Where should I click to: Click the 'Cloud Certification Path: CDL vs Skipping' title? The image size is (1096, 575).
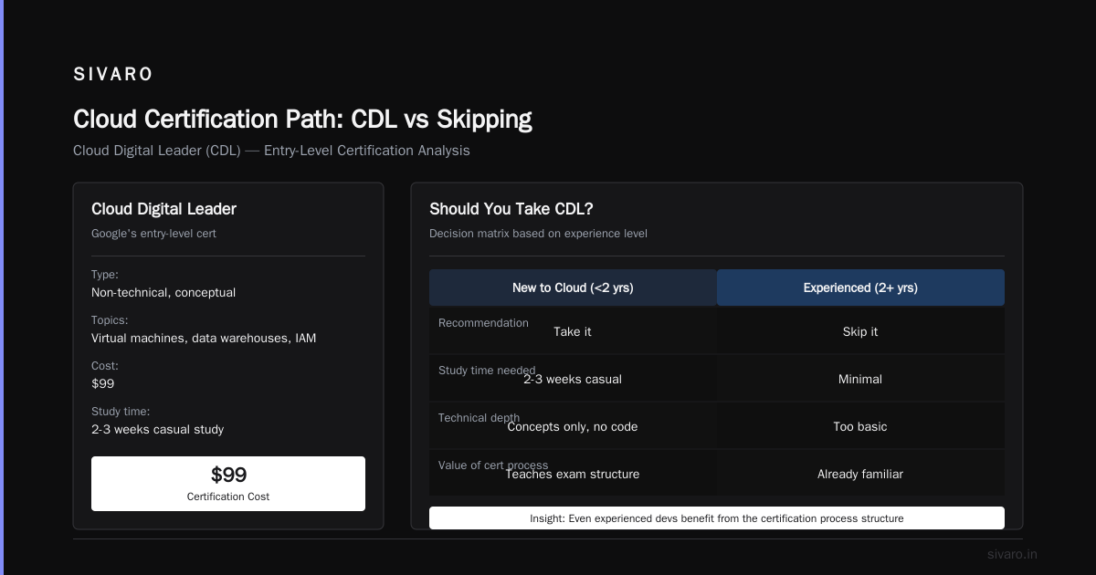302,120
